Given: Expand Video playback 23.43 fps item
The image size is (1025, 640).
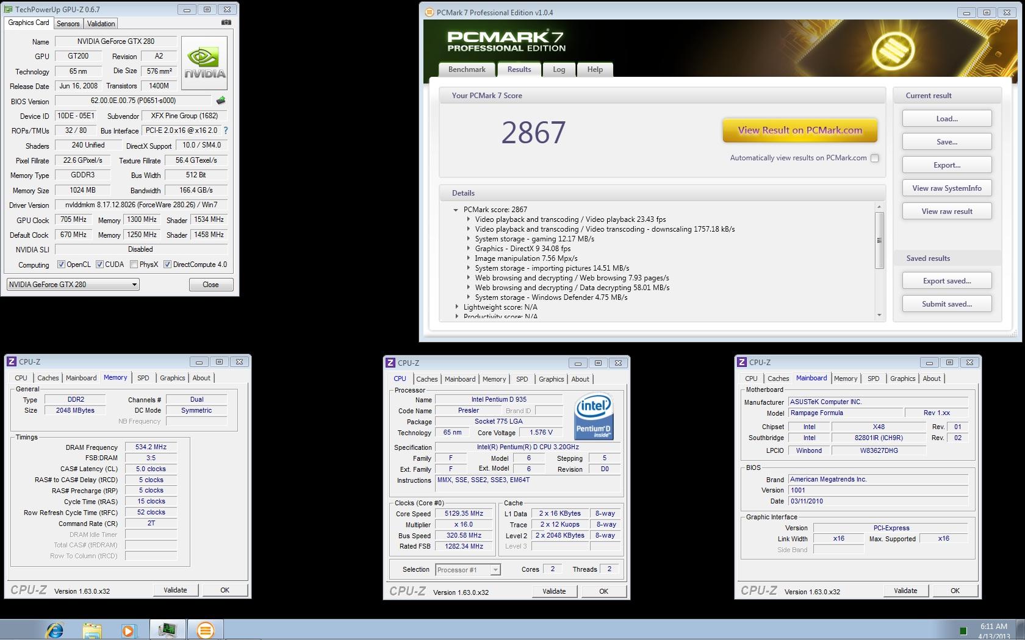Looking at the screenshot, I should coord(469,219).
